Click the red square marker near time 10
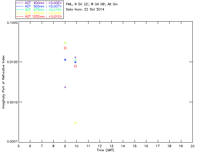198x158 pixels. pyautogui.click(x=75, y=66)
